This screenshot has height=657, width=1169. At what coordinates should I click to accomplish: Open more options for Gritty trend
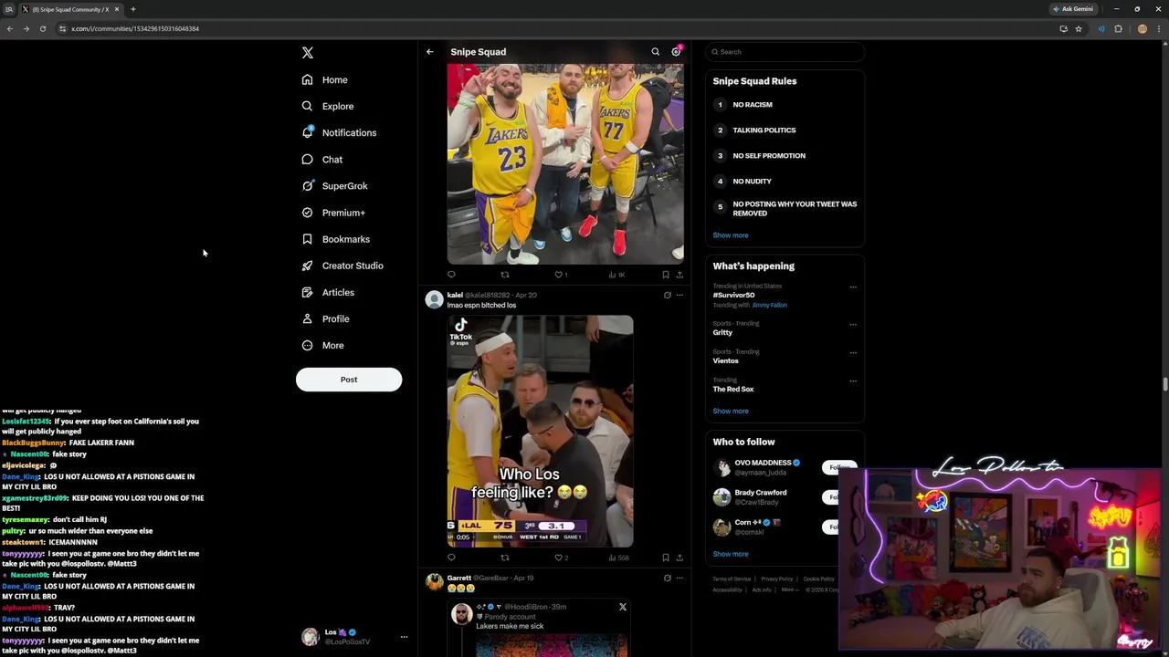click(x=853, y=324)
